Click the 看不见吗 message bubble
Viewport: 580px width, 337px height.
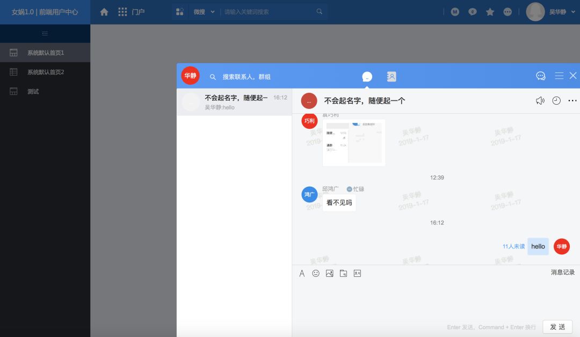tap(339, 203)
